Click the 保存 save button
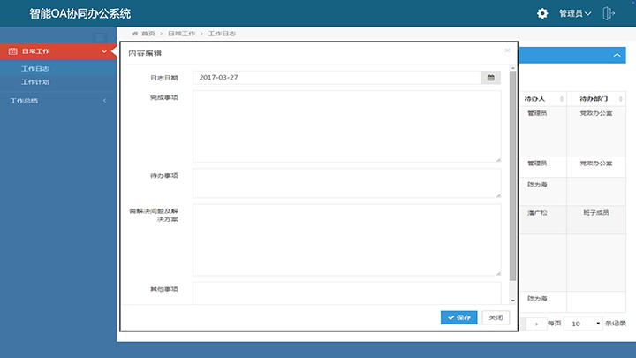This screenshot has width=636, height=358. pyautogui.click(x=458, y=317)
